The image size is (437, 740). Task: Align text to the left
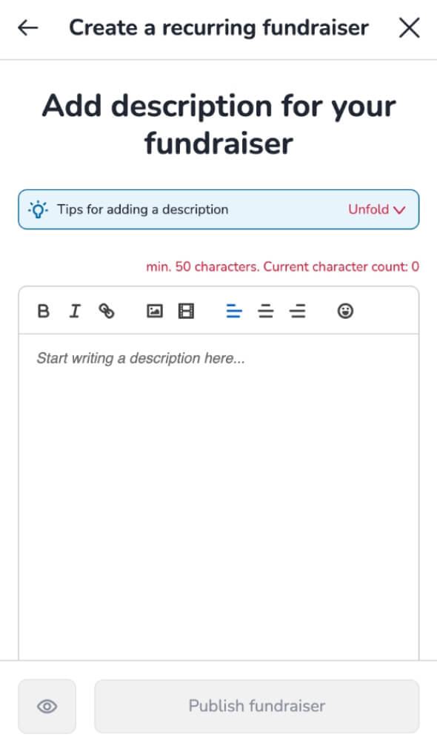point(234,311)
